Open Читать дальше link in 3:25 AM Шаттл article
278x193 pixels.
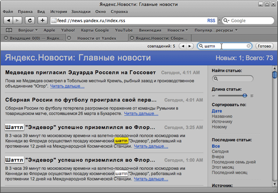coord(151,146)
